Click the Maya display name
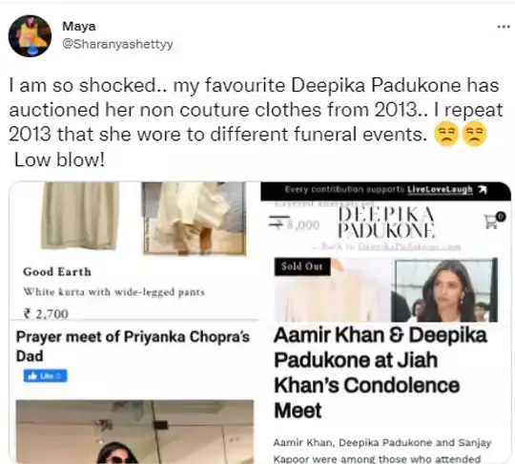Screen dimensions: 515x464 [79, 26]
